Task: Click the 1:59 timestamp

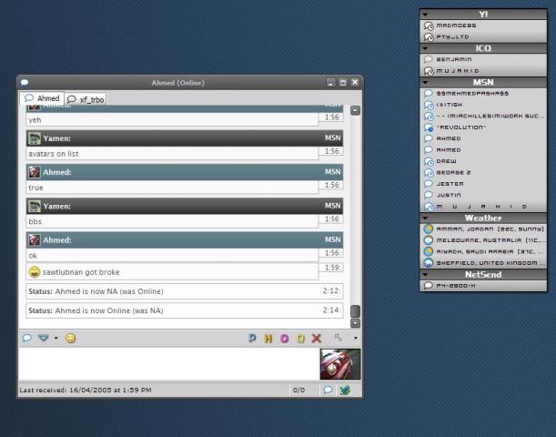Action: tap(333, 268)
